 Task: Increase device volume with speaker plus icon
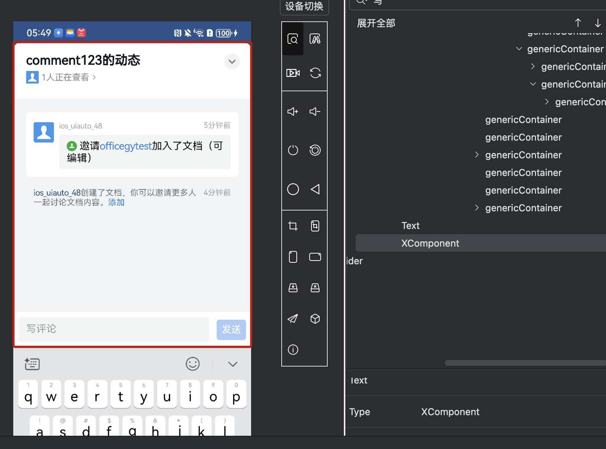[293, 112]
